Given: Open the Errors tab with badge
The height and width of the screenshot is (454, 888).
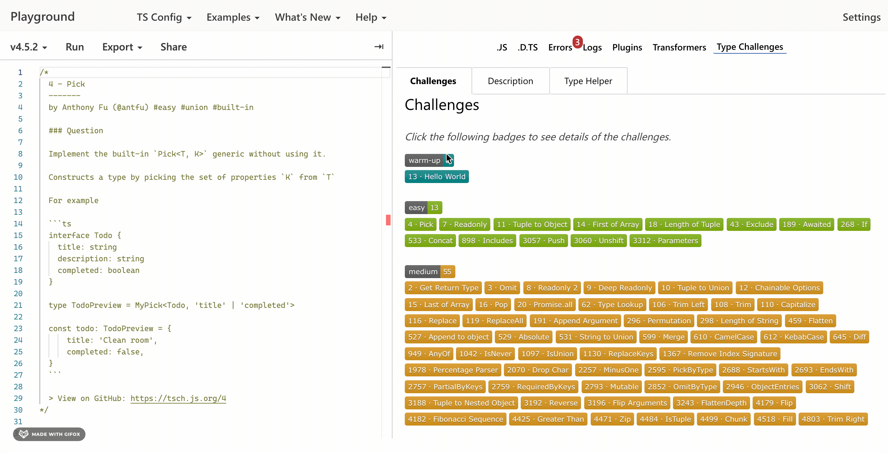Looking at the screenshot, I should (x=561, y=47).
